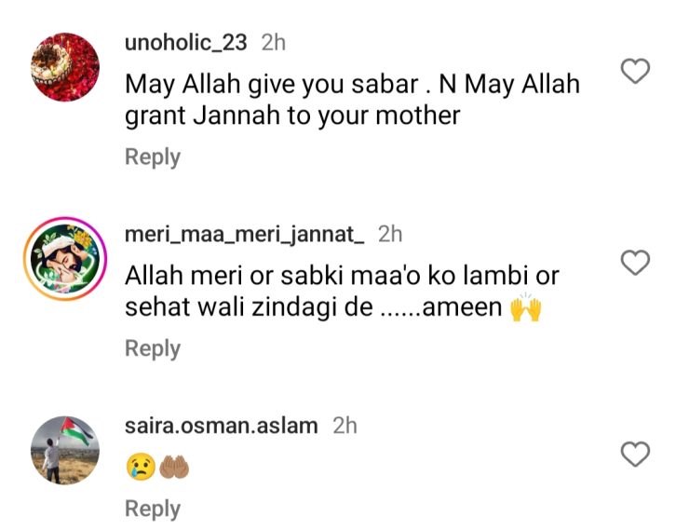Like the comment by unoholic_23

coord(635,71)
